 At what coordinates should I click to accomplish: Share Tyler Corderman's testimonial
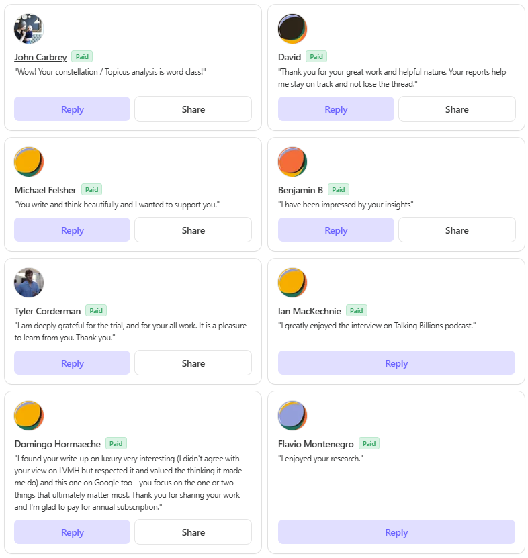193,363
